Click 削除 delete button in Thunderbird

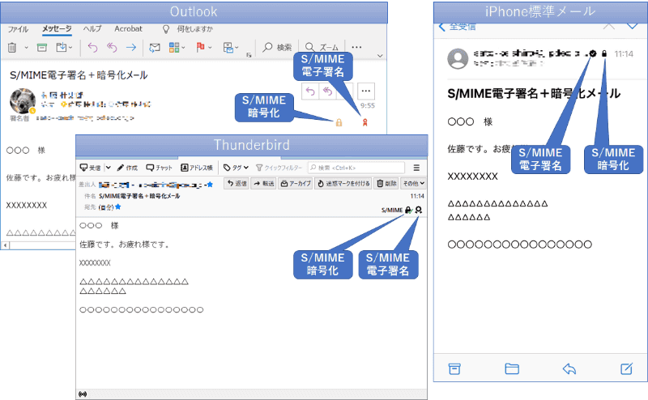click(386, 183)
